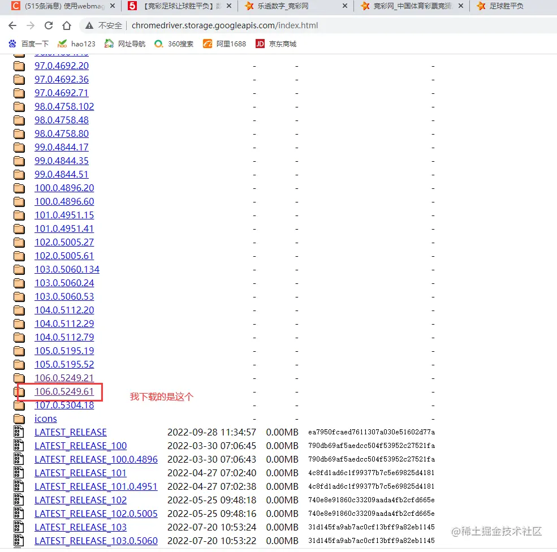Open the LATEST_RELEASE_101.0.4951 file link

[x=96, y=486]
